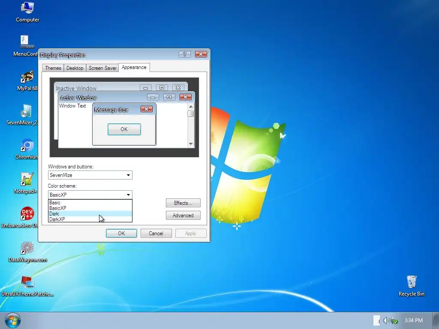Select the DataWagon.com desktop shortcut

click(x=27, y=252)
